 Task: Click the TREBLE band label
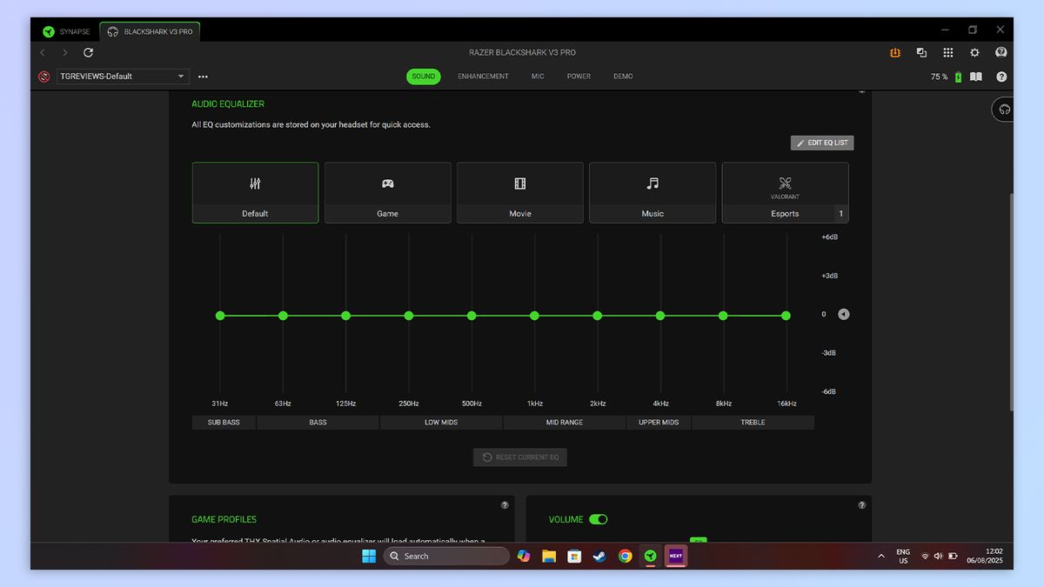click(x=753, y=423)
